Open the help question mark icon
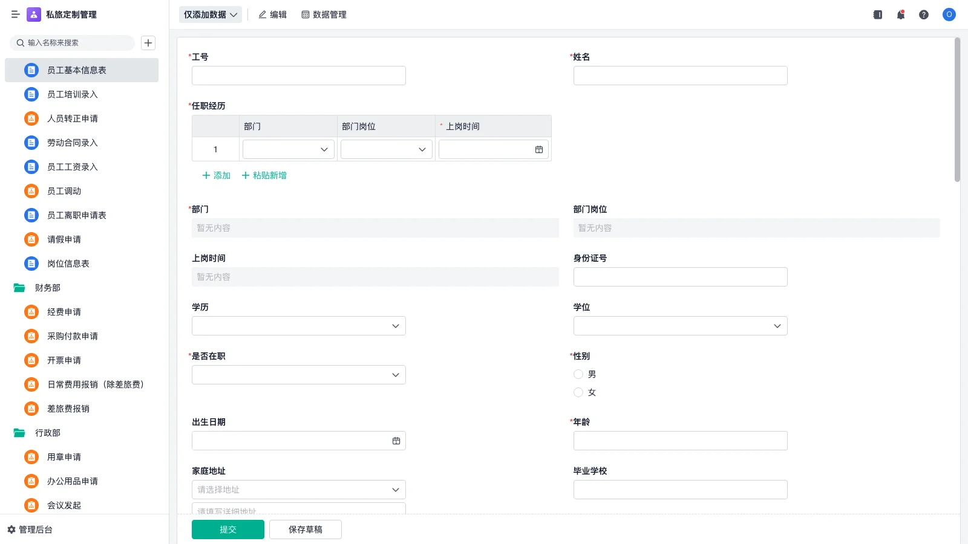968x544 pixels. 924,15
